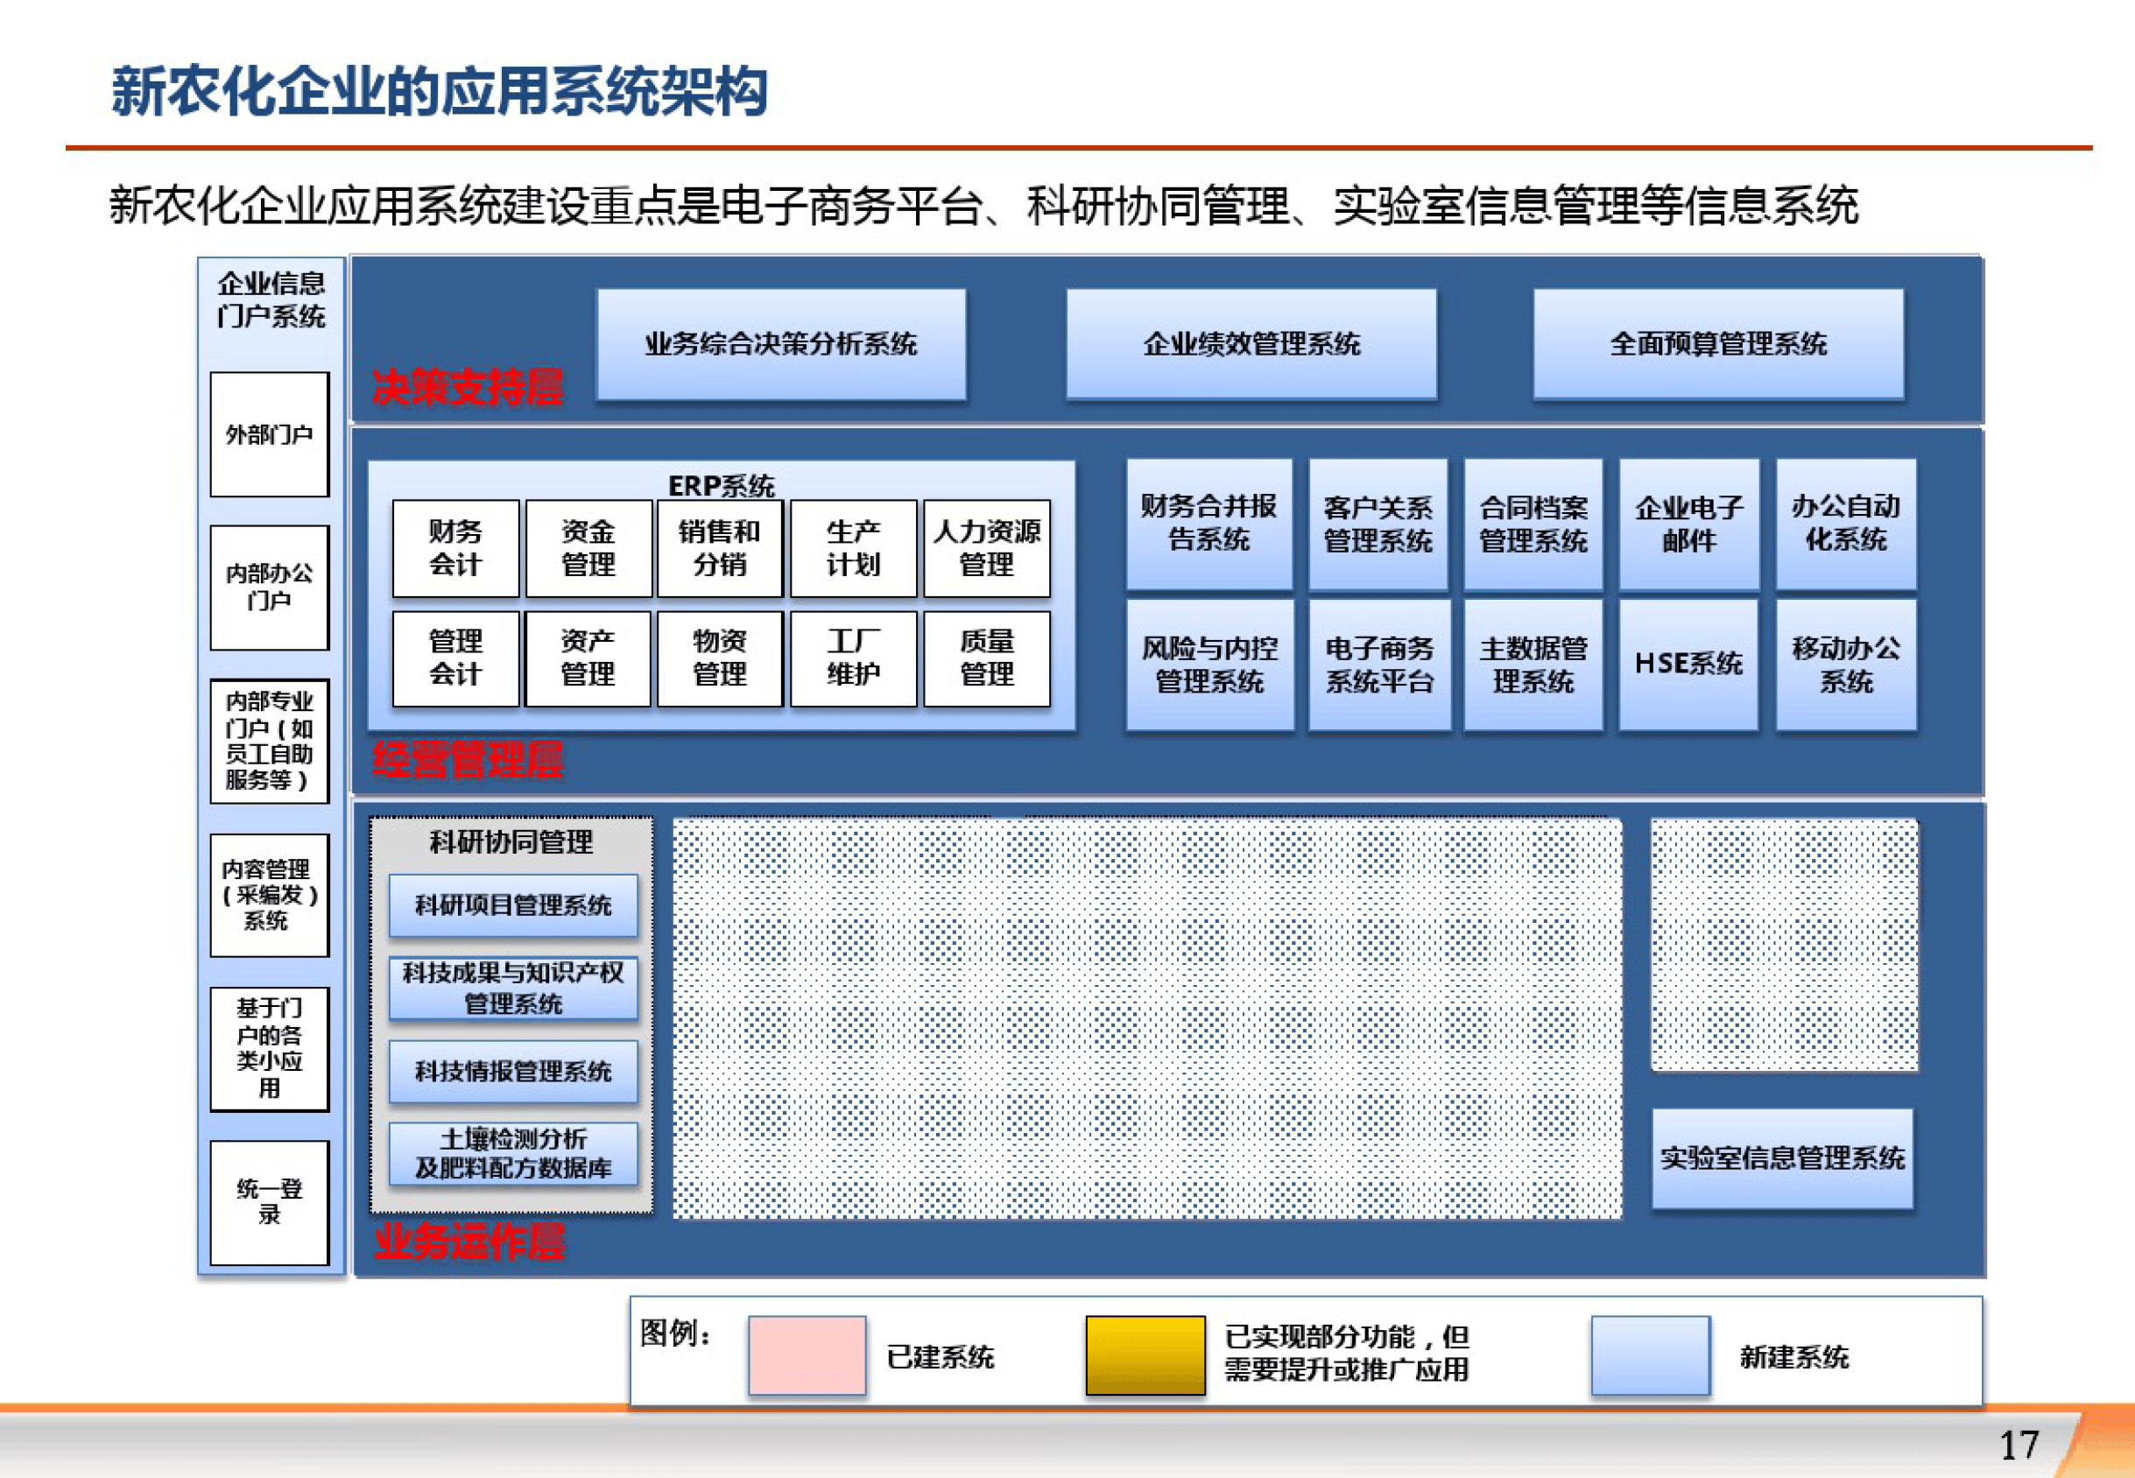The width and height of the screenshot is (2135, 1478).
Task: Select the 移动办公系统 box
Action: coord(1845,665)
